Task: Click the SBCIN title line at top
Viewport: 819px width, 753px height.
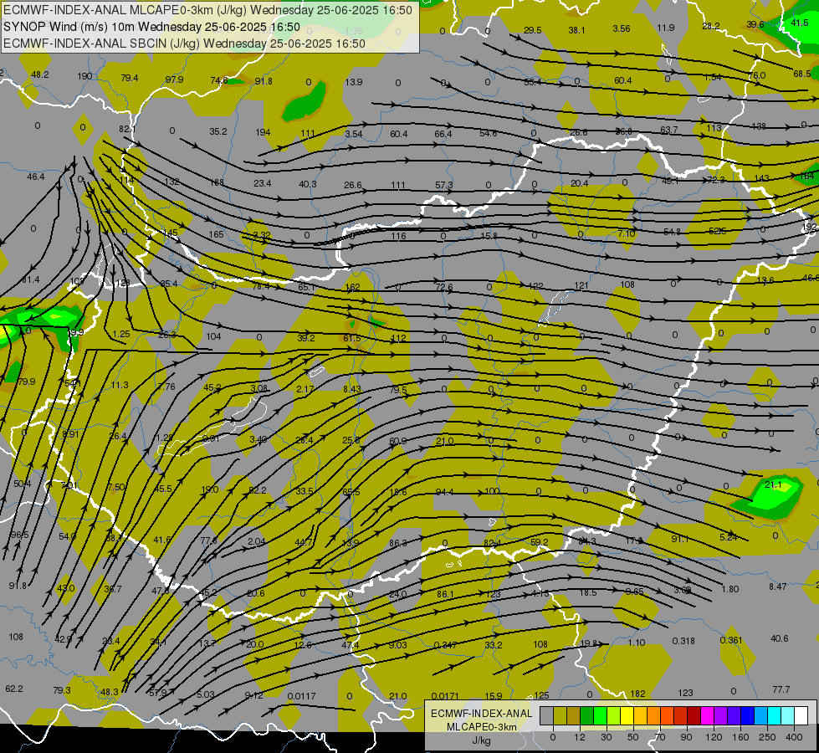Action: click(184, 44)
